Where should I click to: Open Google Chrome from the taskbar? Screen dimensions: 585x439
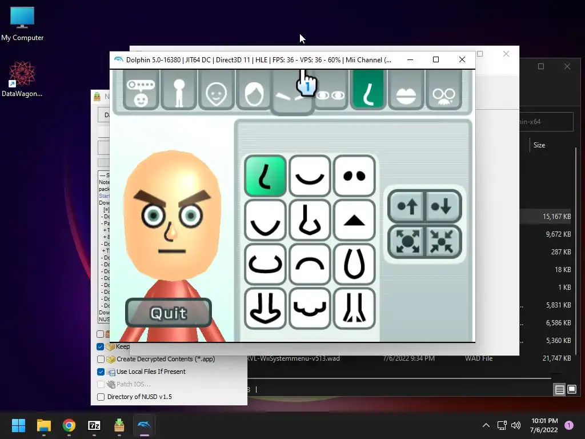69,425
